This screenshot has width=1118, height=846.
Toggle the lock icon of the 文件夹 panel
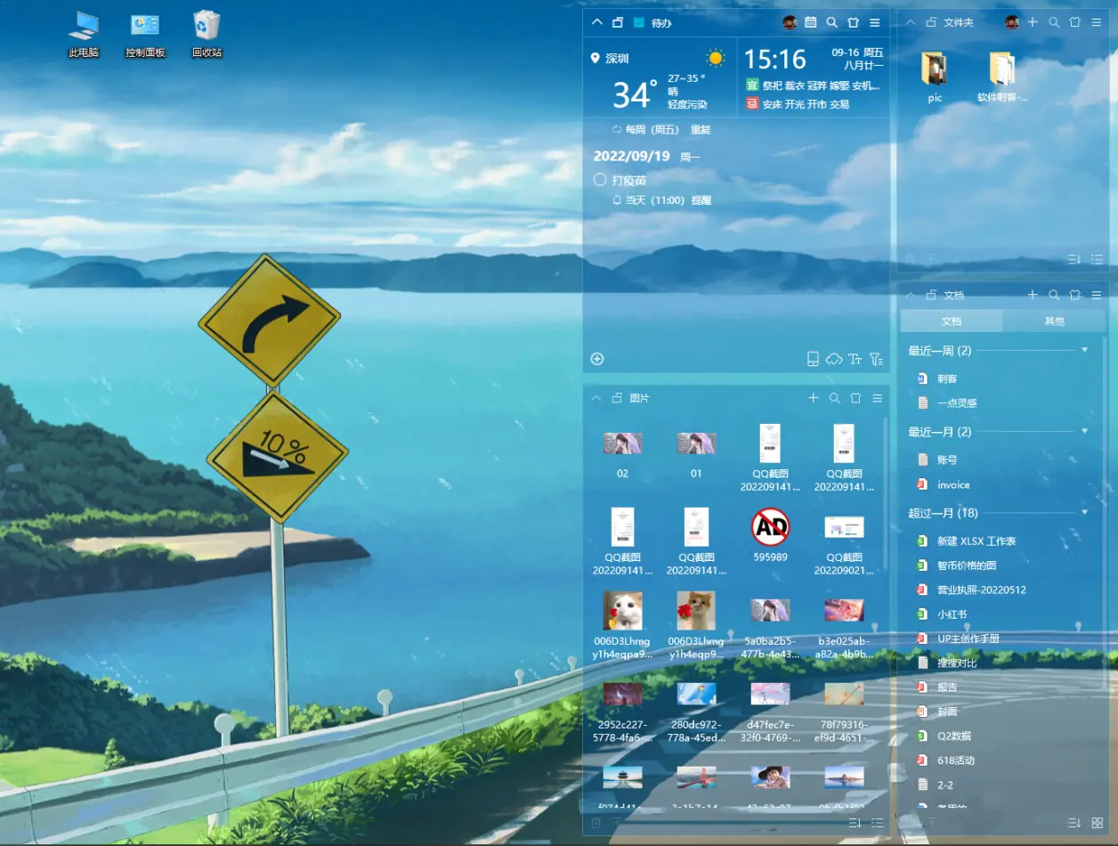coord(931,22)
